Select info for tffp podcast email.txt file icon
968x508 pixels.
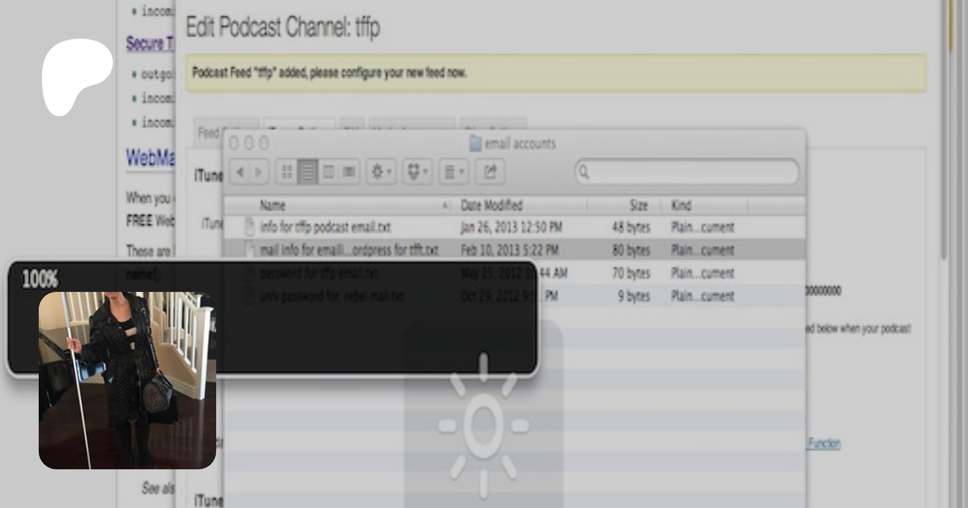click(250, 227)
